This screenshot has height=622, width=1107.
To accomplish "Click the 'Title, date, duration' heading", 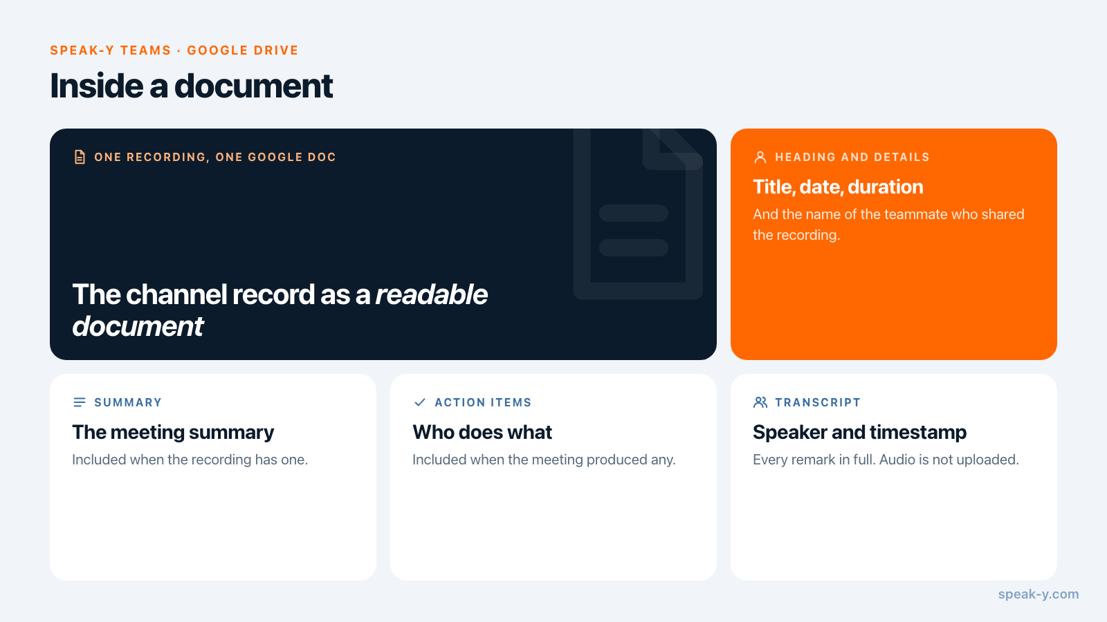I will coord(838,187).
